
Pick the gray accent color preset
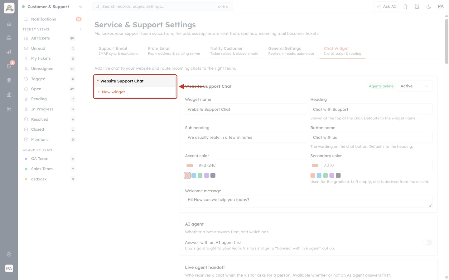213,175
